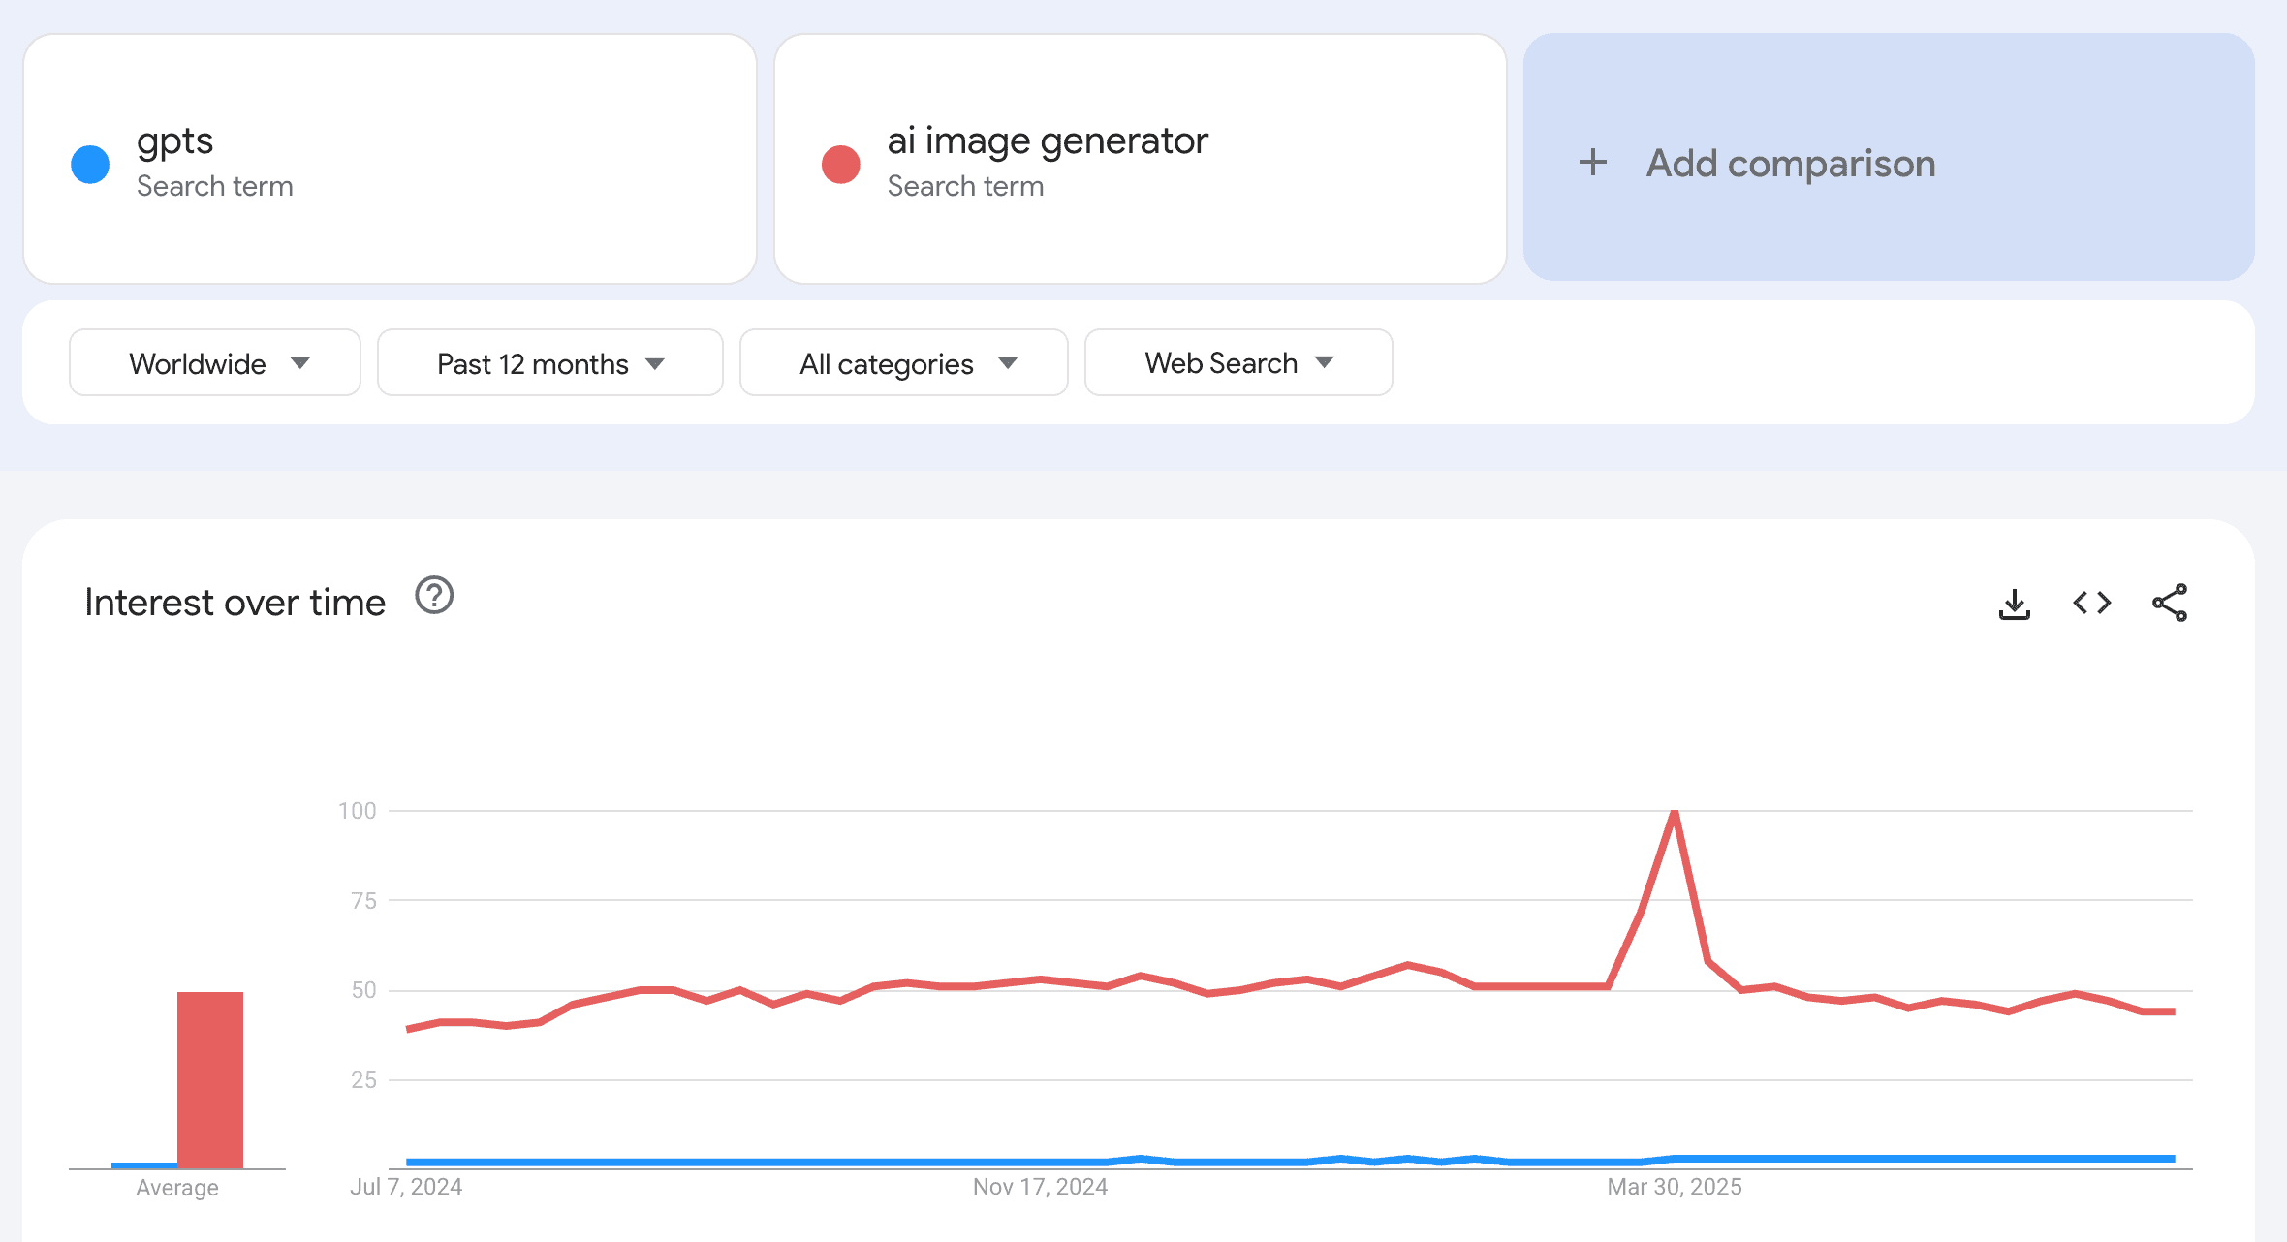Open the Web Search type dropdown

coord(1238,362)
